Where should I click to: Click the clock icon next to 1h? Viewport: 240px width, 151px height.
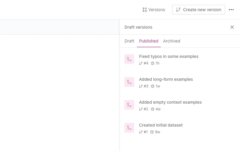coord(153,63)
